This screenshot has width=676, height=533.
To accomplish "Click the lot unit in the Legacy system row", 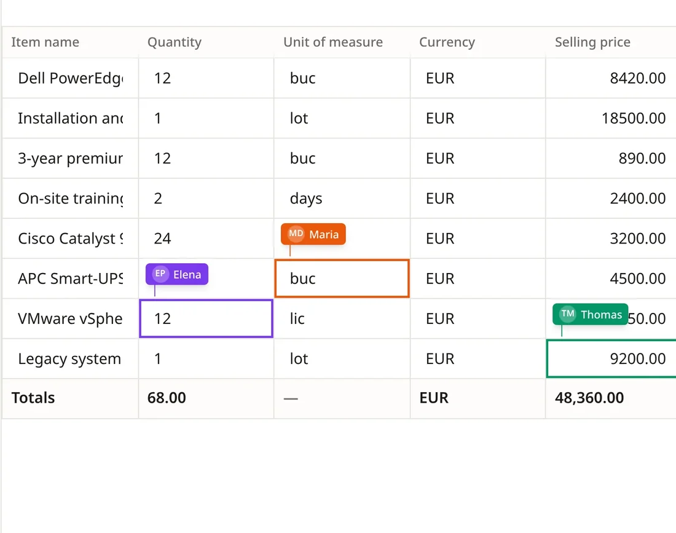I will 342,359.
